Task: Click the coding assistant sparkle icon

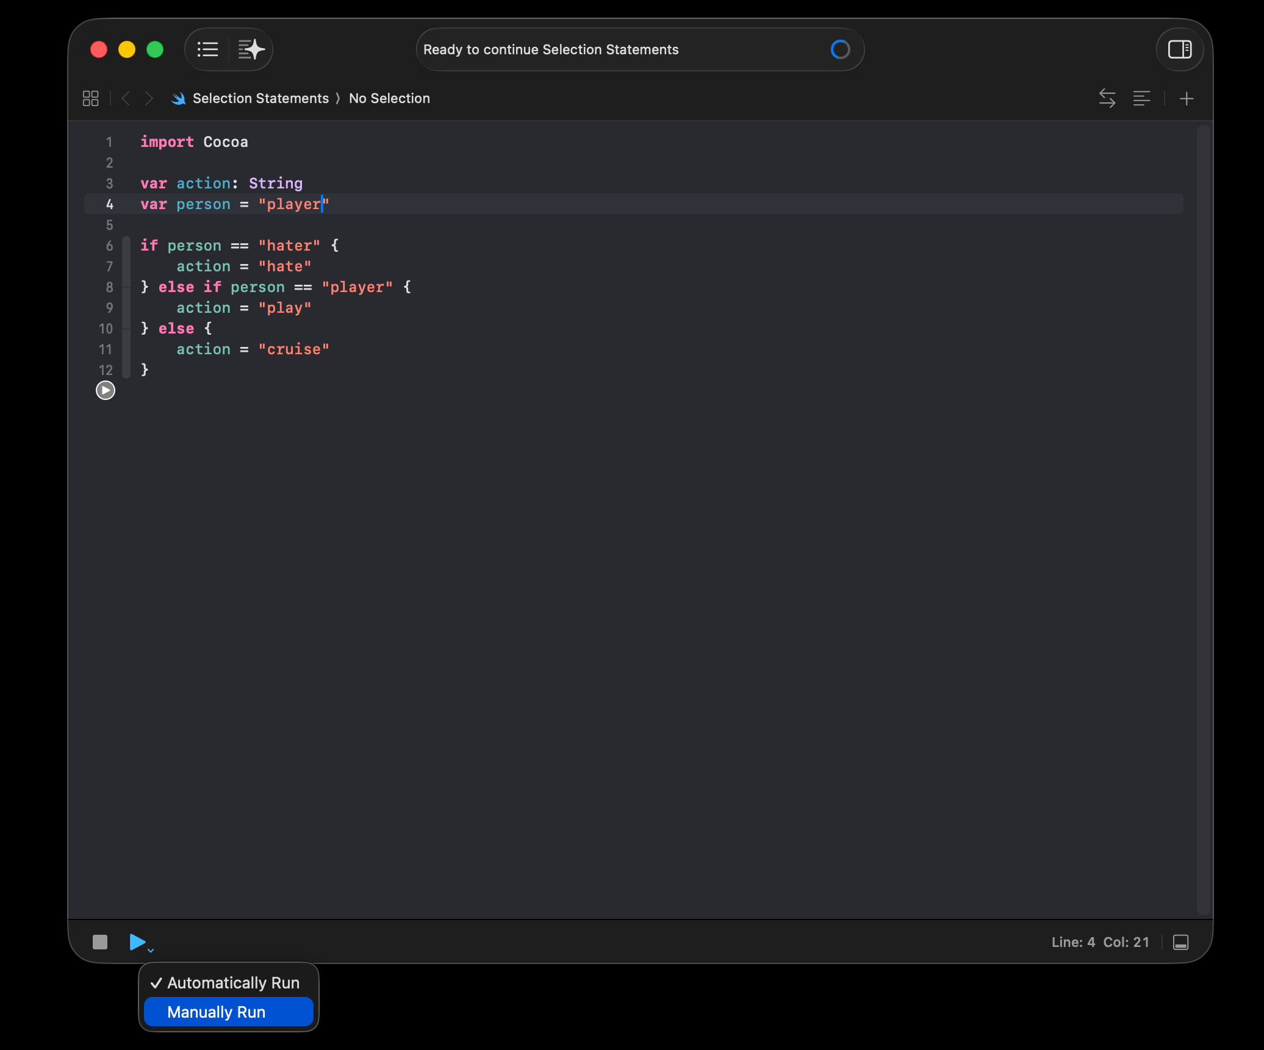Action: pyautogui.click(x=251, y=49)
